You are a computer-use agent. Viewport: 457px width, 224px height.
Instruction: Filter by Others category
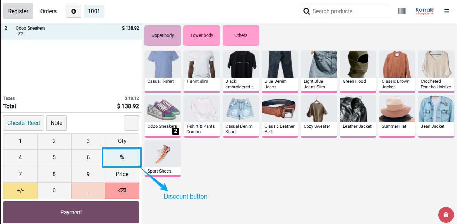click(241, 35)
